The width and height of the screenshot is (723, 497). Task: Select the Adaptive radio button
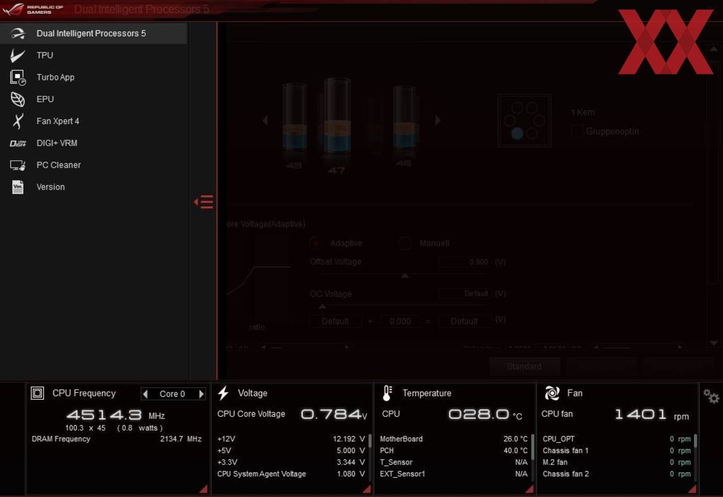click(x=316, y=243)
